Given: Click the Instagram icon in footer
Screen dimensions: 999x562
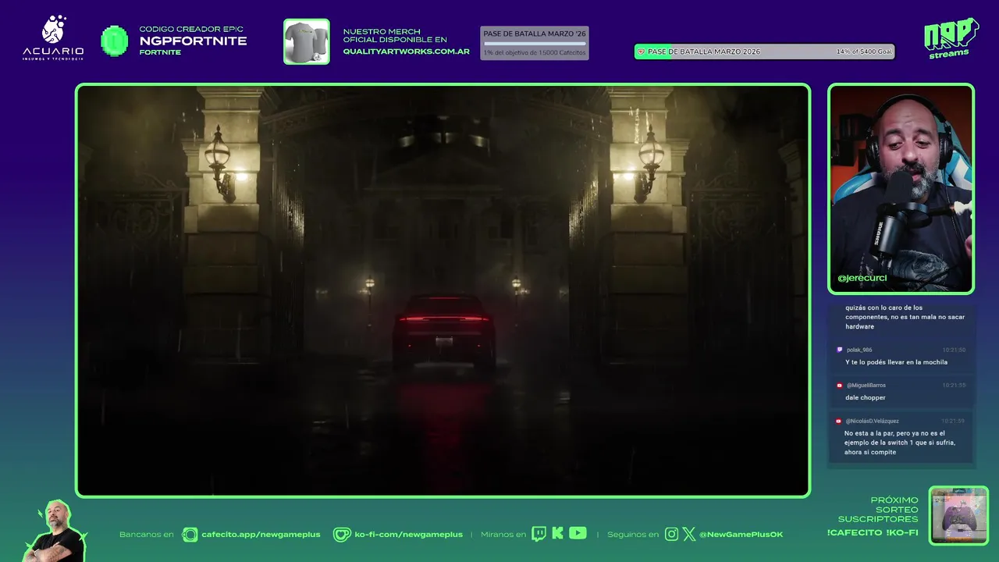Looking at the screenshot, I should click(671, 534).
